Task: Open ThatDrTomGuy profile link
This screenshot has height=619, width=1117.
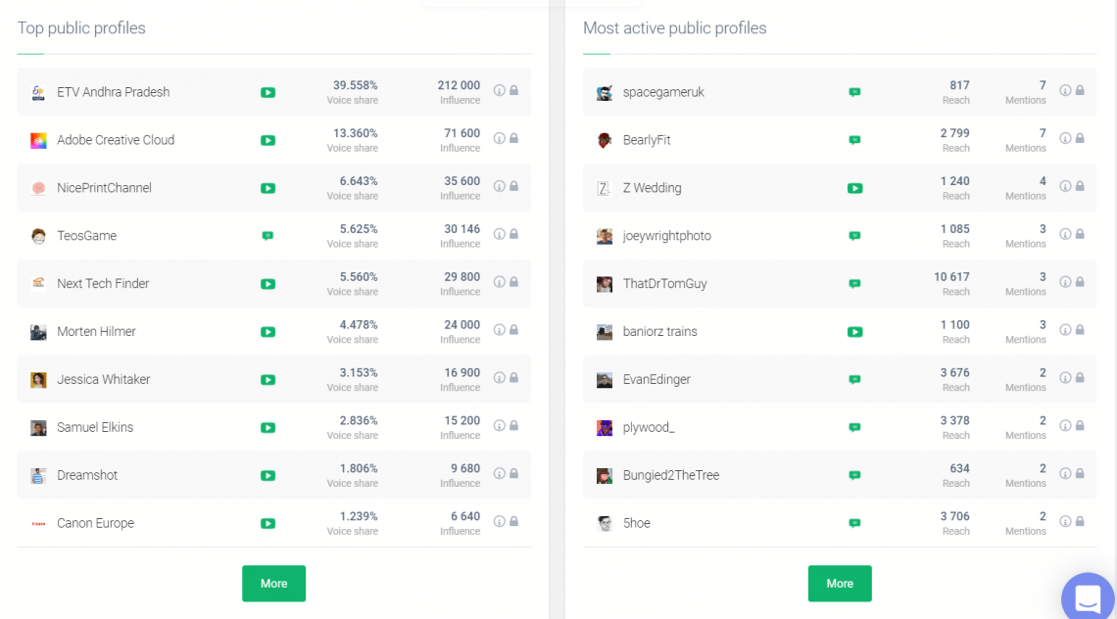Action: click(x=664, y=284)
